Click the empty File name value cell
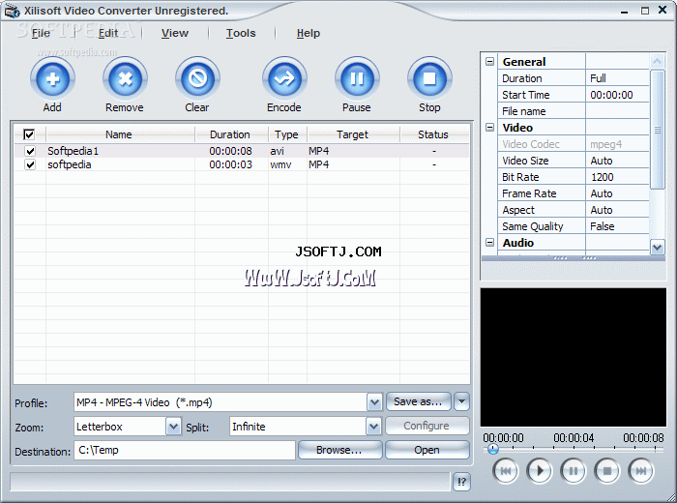 point(617,111)
